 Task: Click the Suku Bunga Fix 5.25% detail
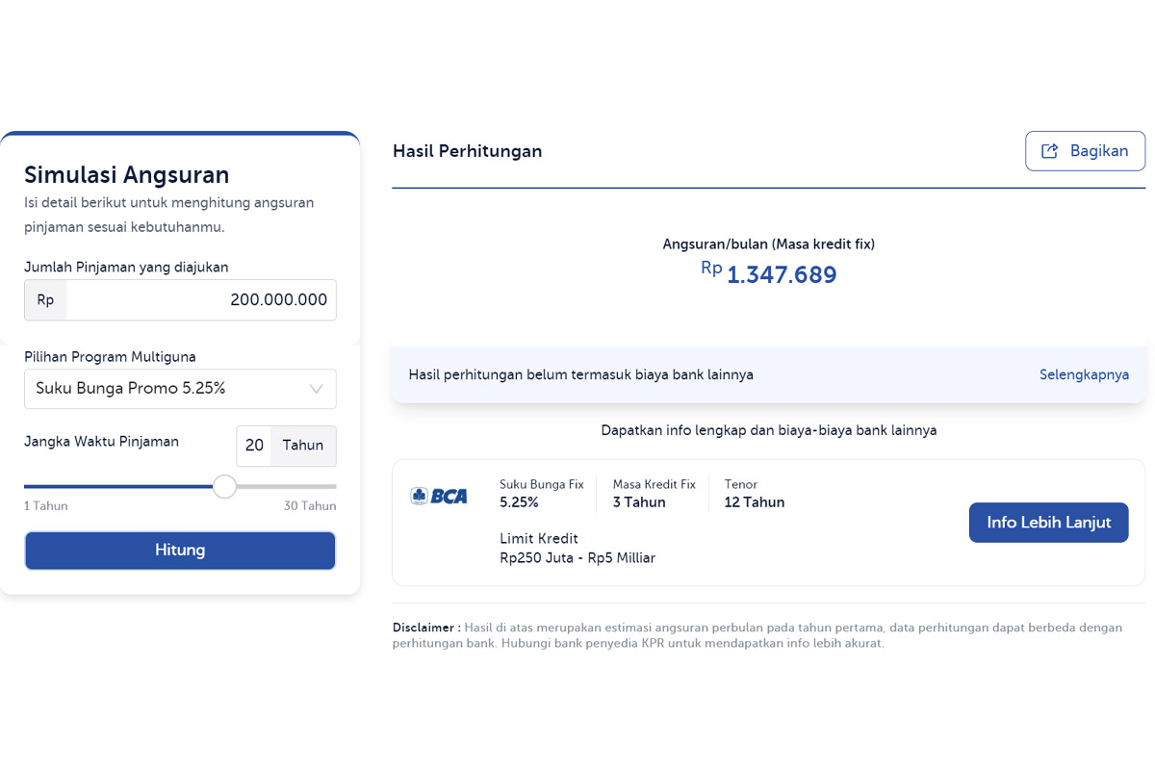pos(541,494)
